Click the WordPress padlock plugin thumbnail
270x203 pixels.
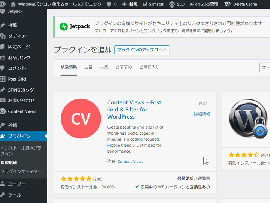click(248, 119)
